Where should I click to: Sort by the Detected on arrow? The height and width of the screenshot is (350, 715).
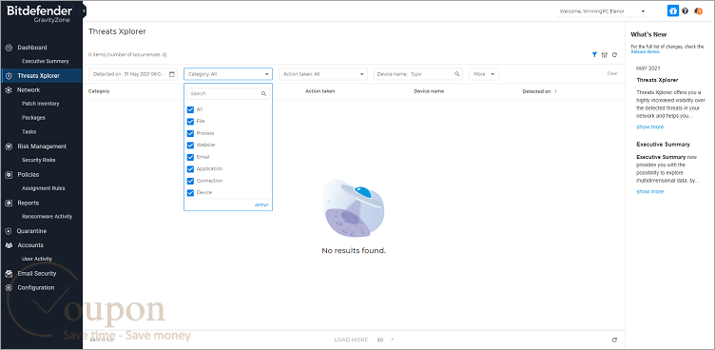pos(555,91)
